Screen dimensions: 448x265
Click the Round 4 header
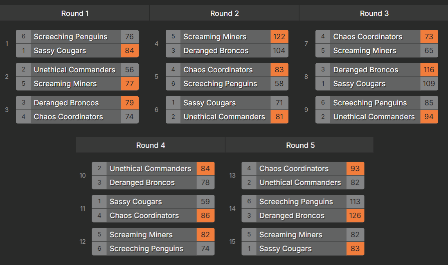[x=151, y=145]
